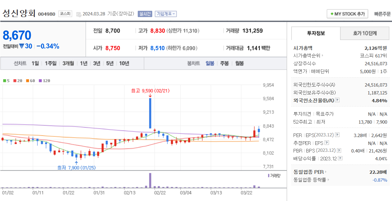Viewport: 392px width, 201px height.
Task: Click the blue arrow at 최저 7,900 marker
Action: (76, 163)
